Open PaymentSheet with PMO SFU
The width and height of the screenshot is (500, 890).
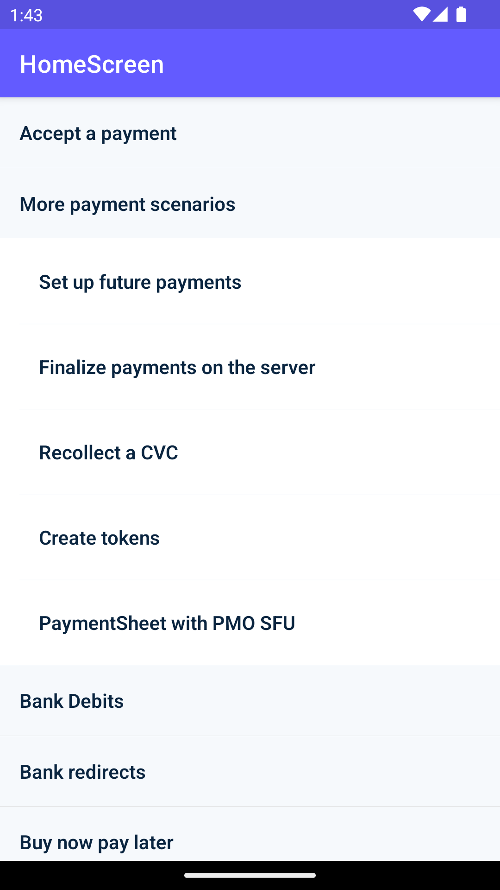167,623
